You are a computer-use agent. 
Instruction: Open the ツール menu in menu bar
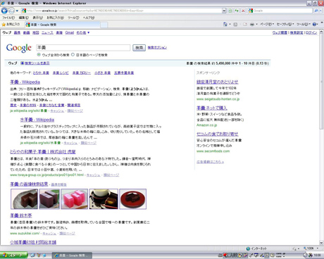(73, 18)
